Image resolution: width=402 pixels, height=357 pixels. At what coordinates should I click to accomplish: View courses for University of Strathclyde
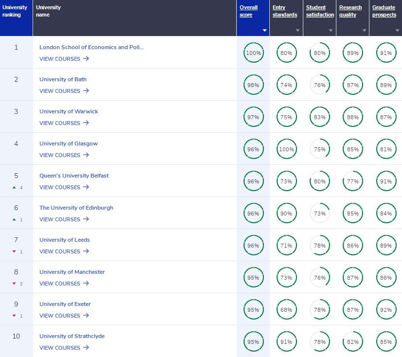[x=64, y=347]
